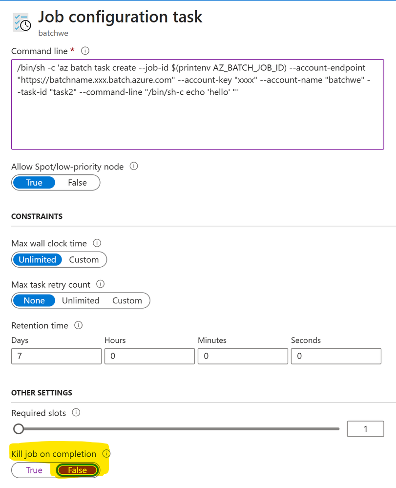Open the Command line info icon
The width and height of the screenshot is (396, 488).
pos(85,51)
